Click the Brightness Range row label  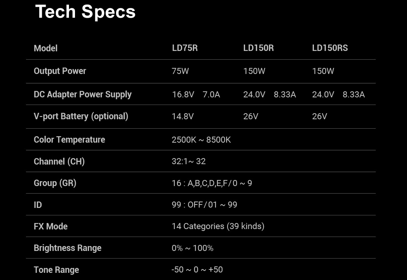coord(67,248)
